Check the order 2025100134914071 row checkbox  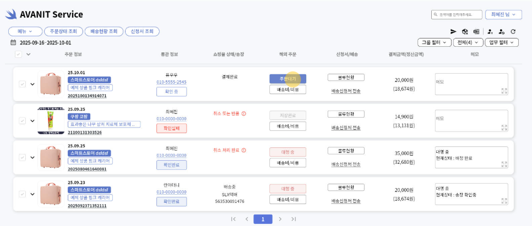(x=22, y=84)
